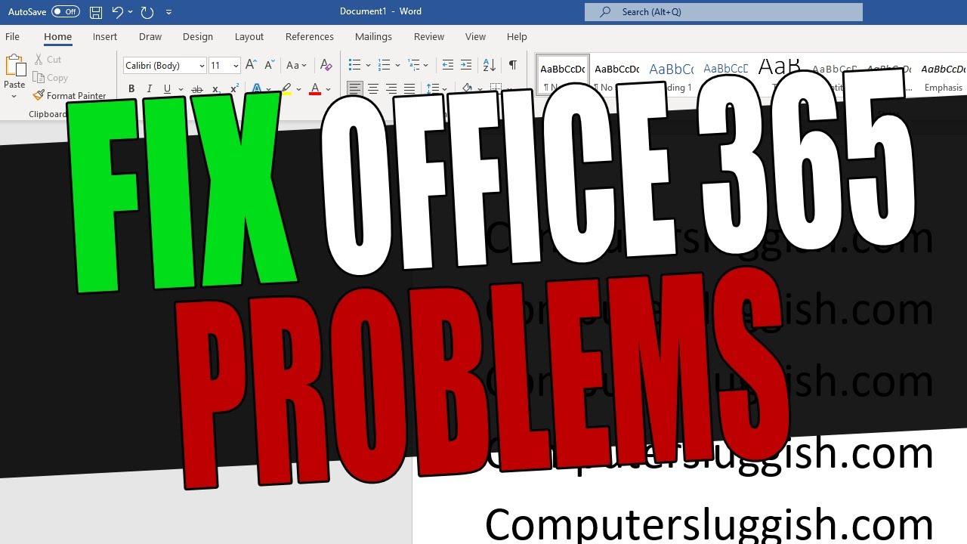Expand the Paste options arrow
The height and width of the screenshot is (544, 967).
[x=14, y=96]
